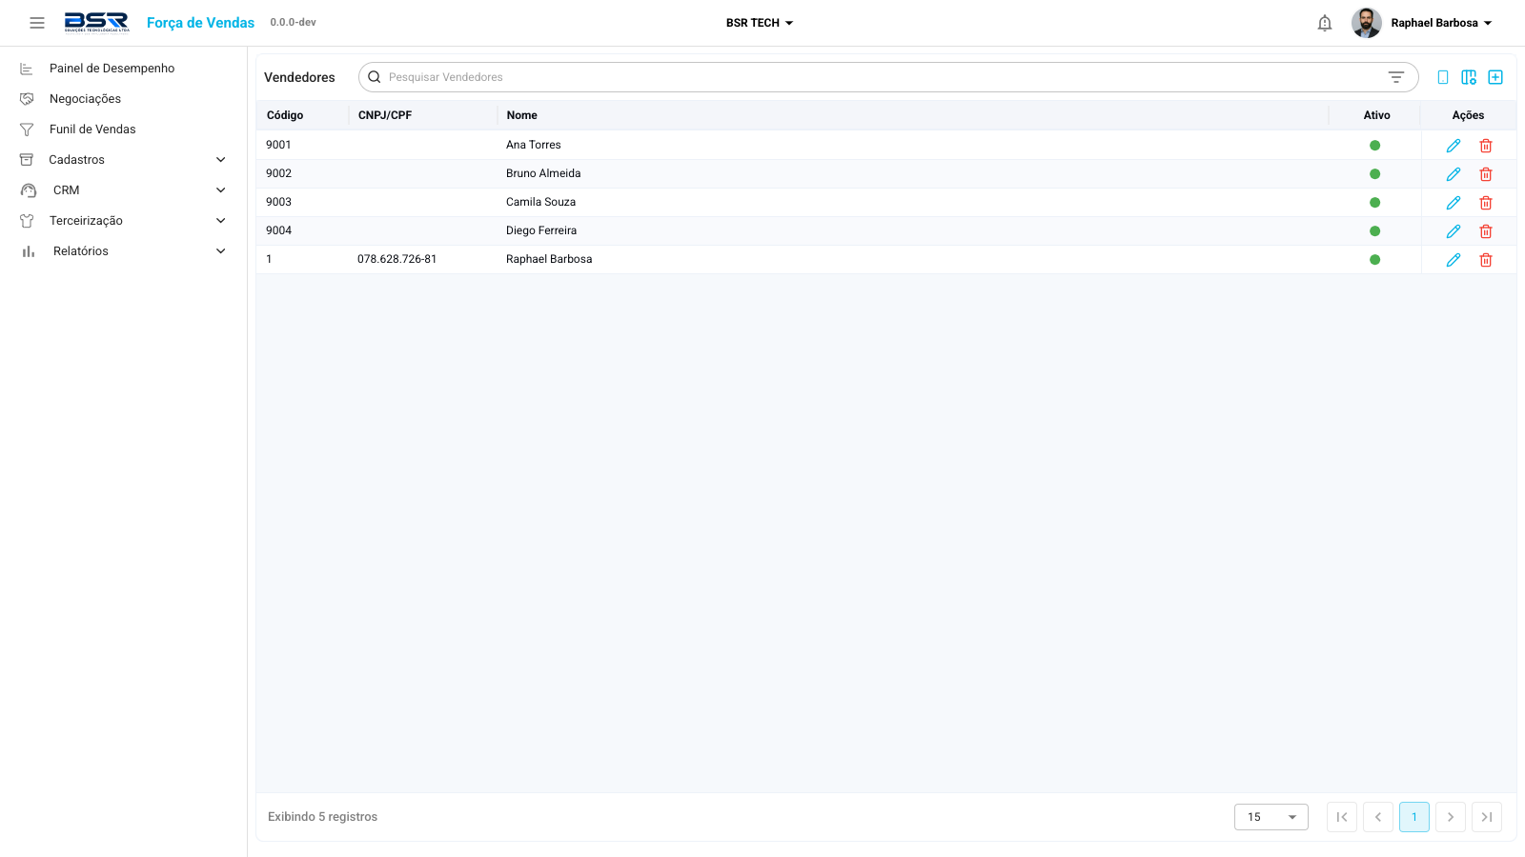Screen dimensions: 1525x857
Task: Open the hamburger navigation menu
Action: point(37,23)
